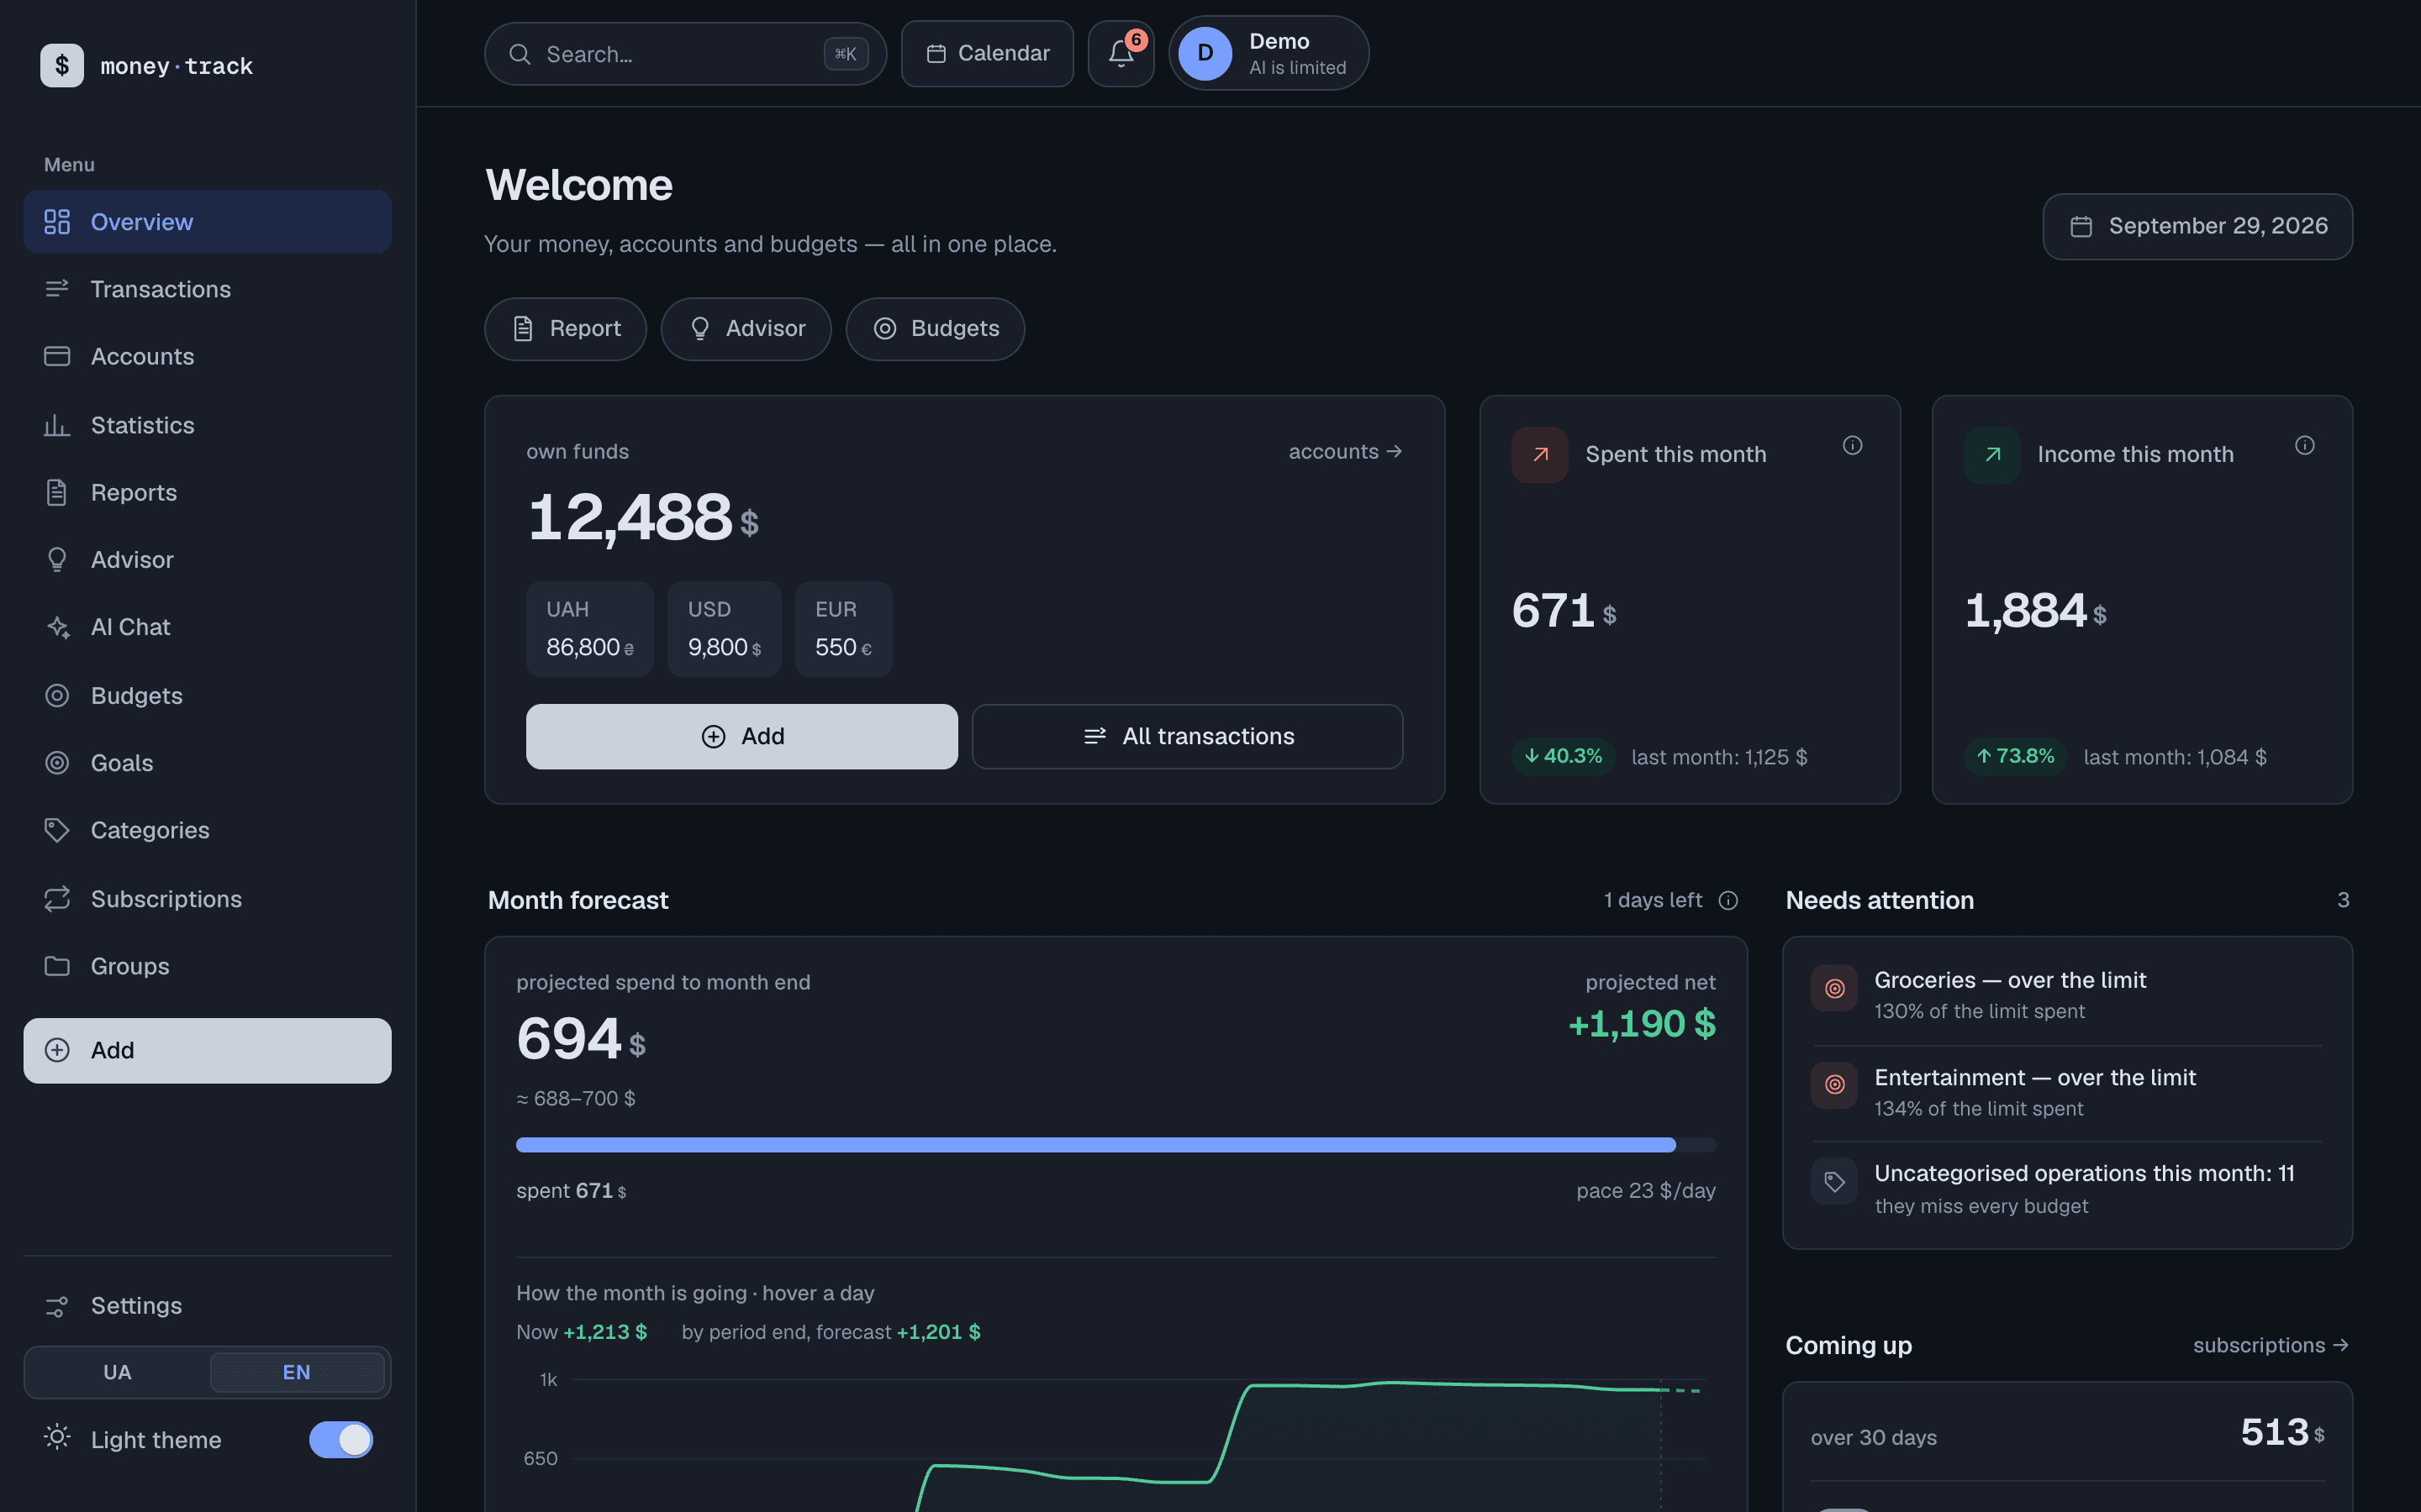Viewport: 2421px width, 1512px height.
Task: Click the Settings sliders icon in sidebar
Action: [57, 1306]
